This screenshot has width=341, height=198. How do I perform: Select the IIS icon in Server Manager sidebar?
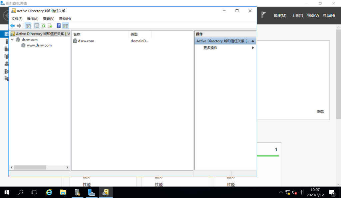[x=6, y=71]
